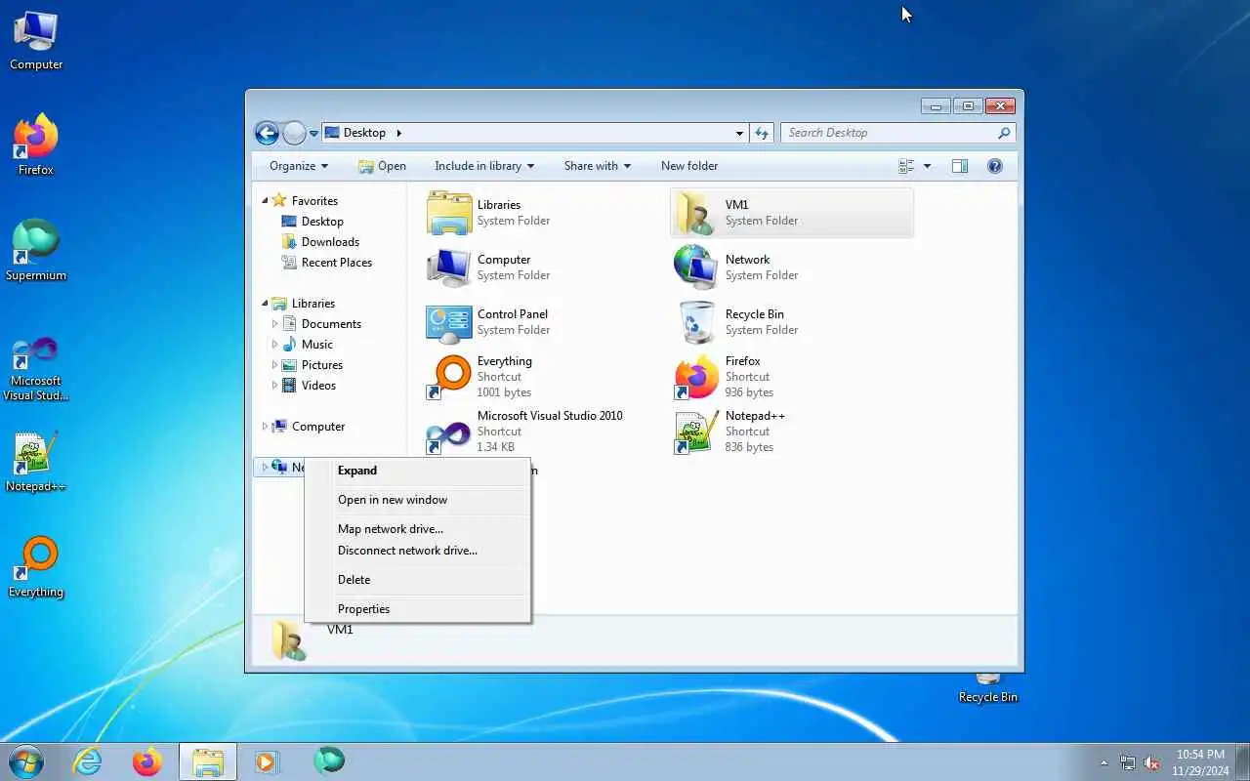Image resolution: width=1250 pixels, height=781 pixels.
Task: Select Everything shortcut on the desktop
Action: click(x=36, y=567)
